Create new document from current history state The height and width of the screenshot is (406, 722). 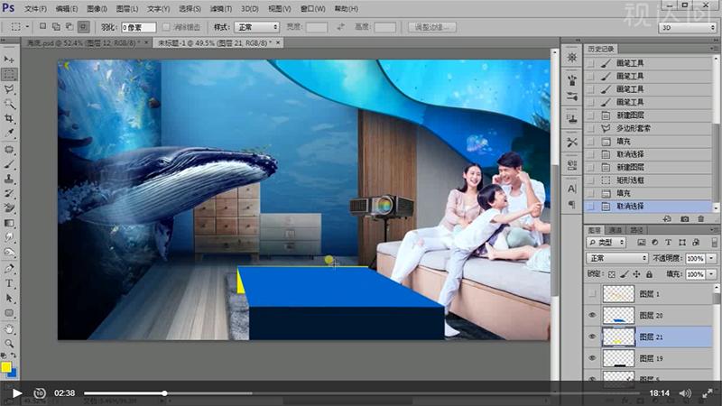[x=667, y=219]
